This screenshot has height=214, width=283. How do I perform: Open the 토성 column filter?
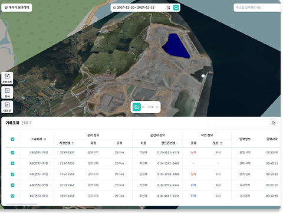221,143
